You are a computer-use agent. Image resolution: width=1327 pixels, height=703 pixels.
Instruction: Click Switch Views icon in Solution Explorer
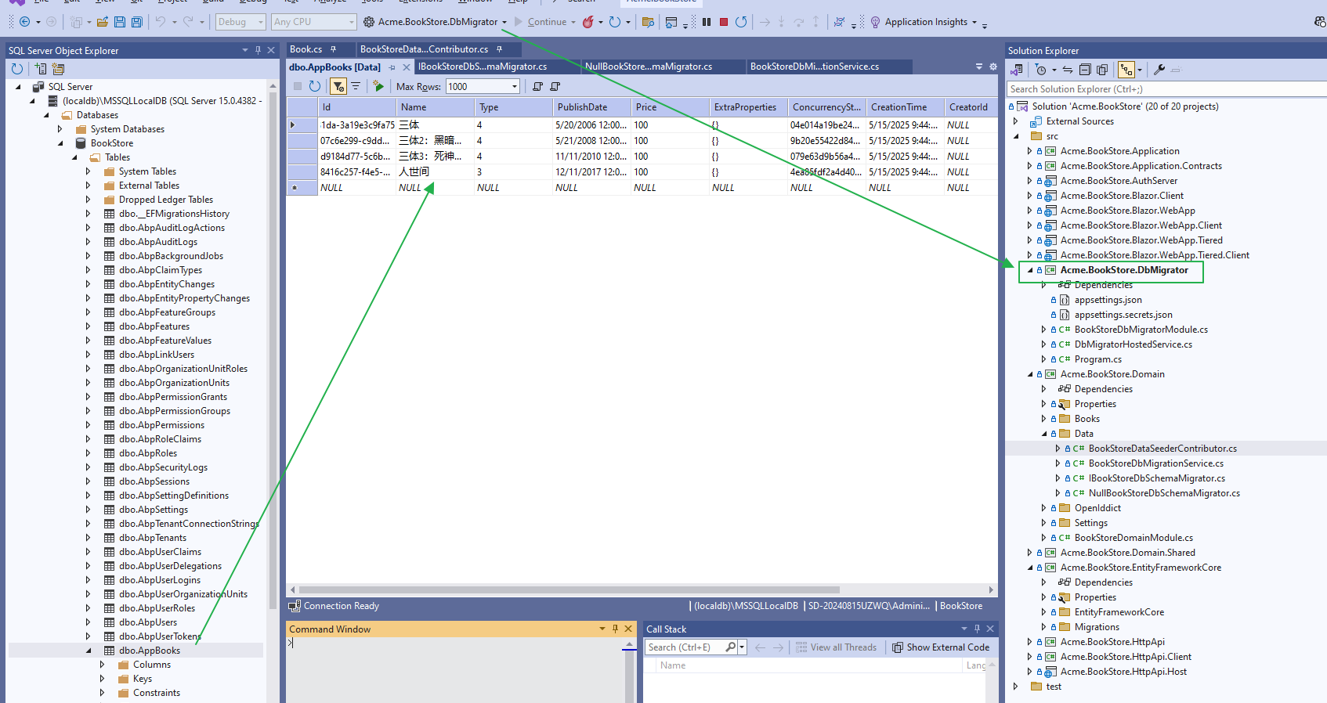[x=1017, y=70]
